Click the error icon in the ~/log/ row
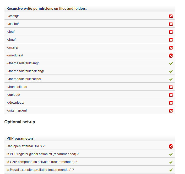The width and height of the screenshot is (185, 174). tap(171, 32)
